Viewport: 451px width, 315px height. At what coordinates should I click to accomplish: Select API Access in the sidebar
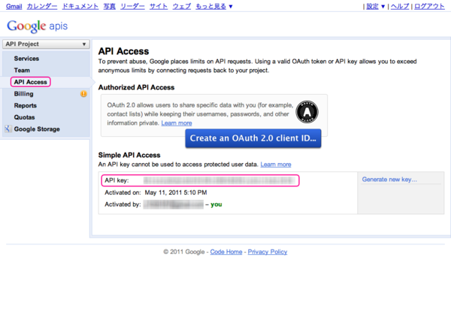coord(31,82)
